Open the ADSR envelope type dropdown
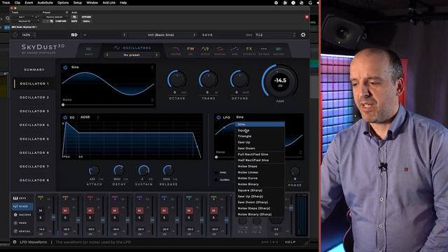 click(90, 117)
